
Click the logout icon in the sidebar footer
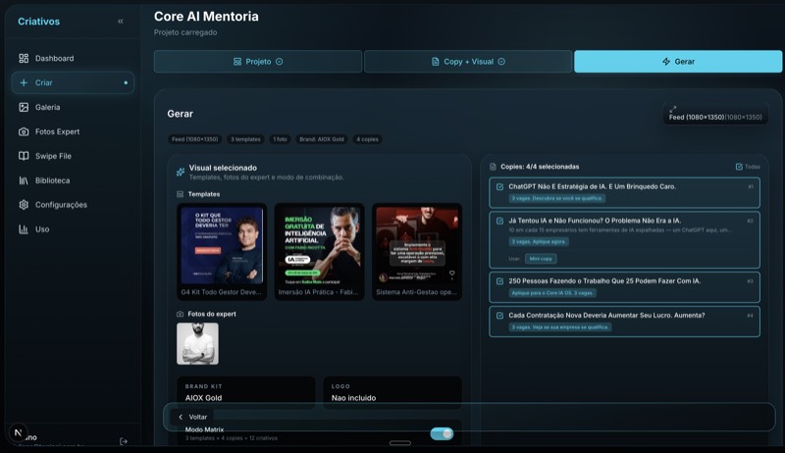click(124, 441)
